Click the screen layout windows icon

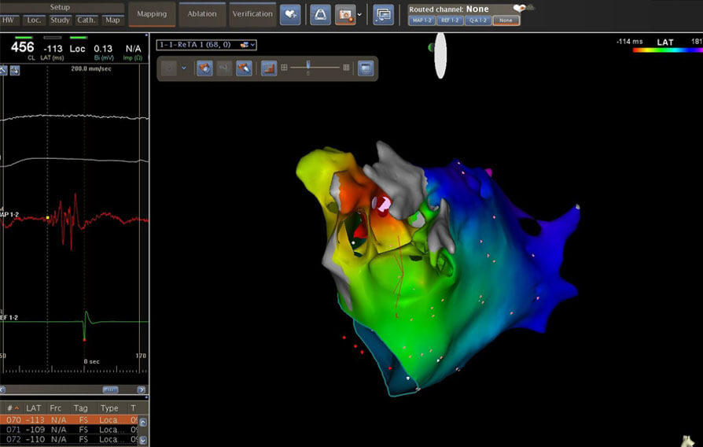[383, 14]
